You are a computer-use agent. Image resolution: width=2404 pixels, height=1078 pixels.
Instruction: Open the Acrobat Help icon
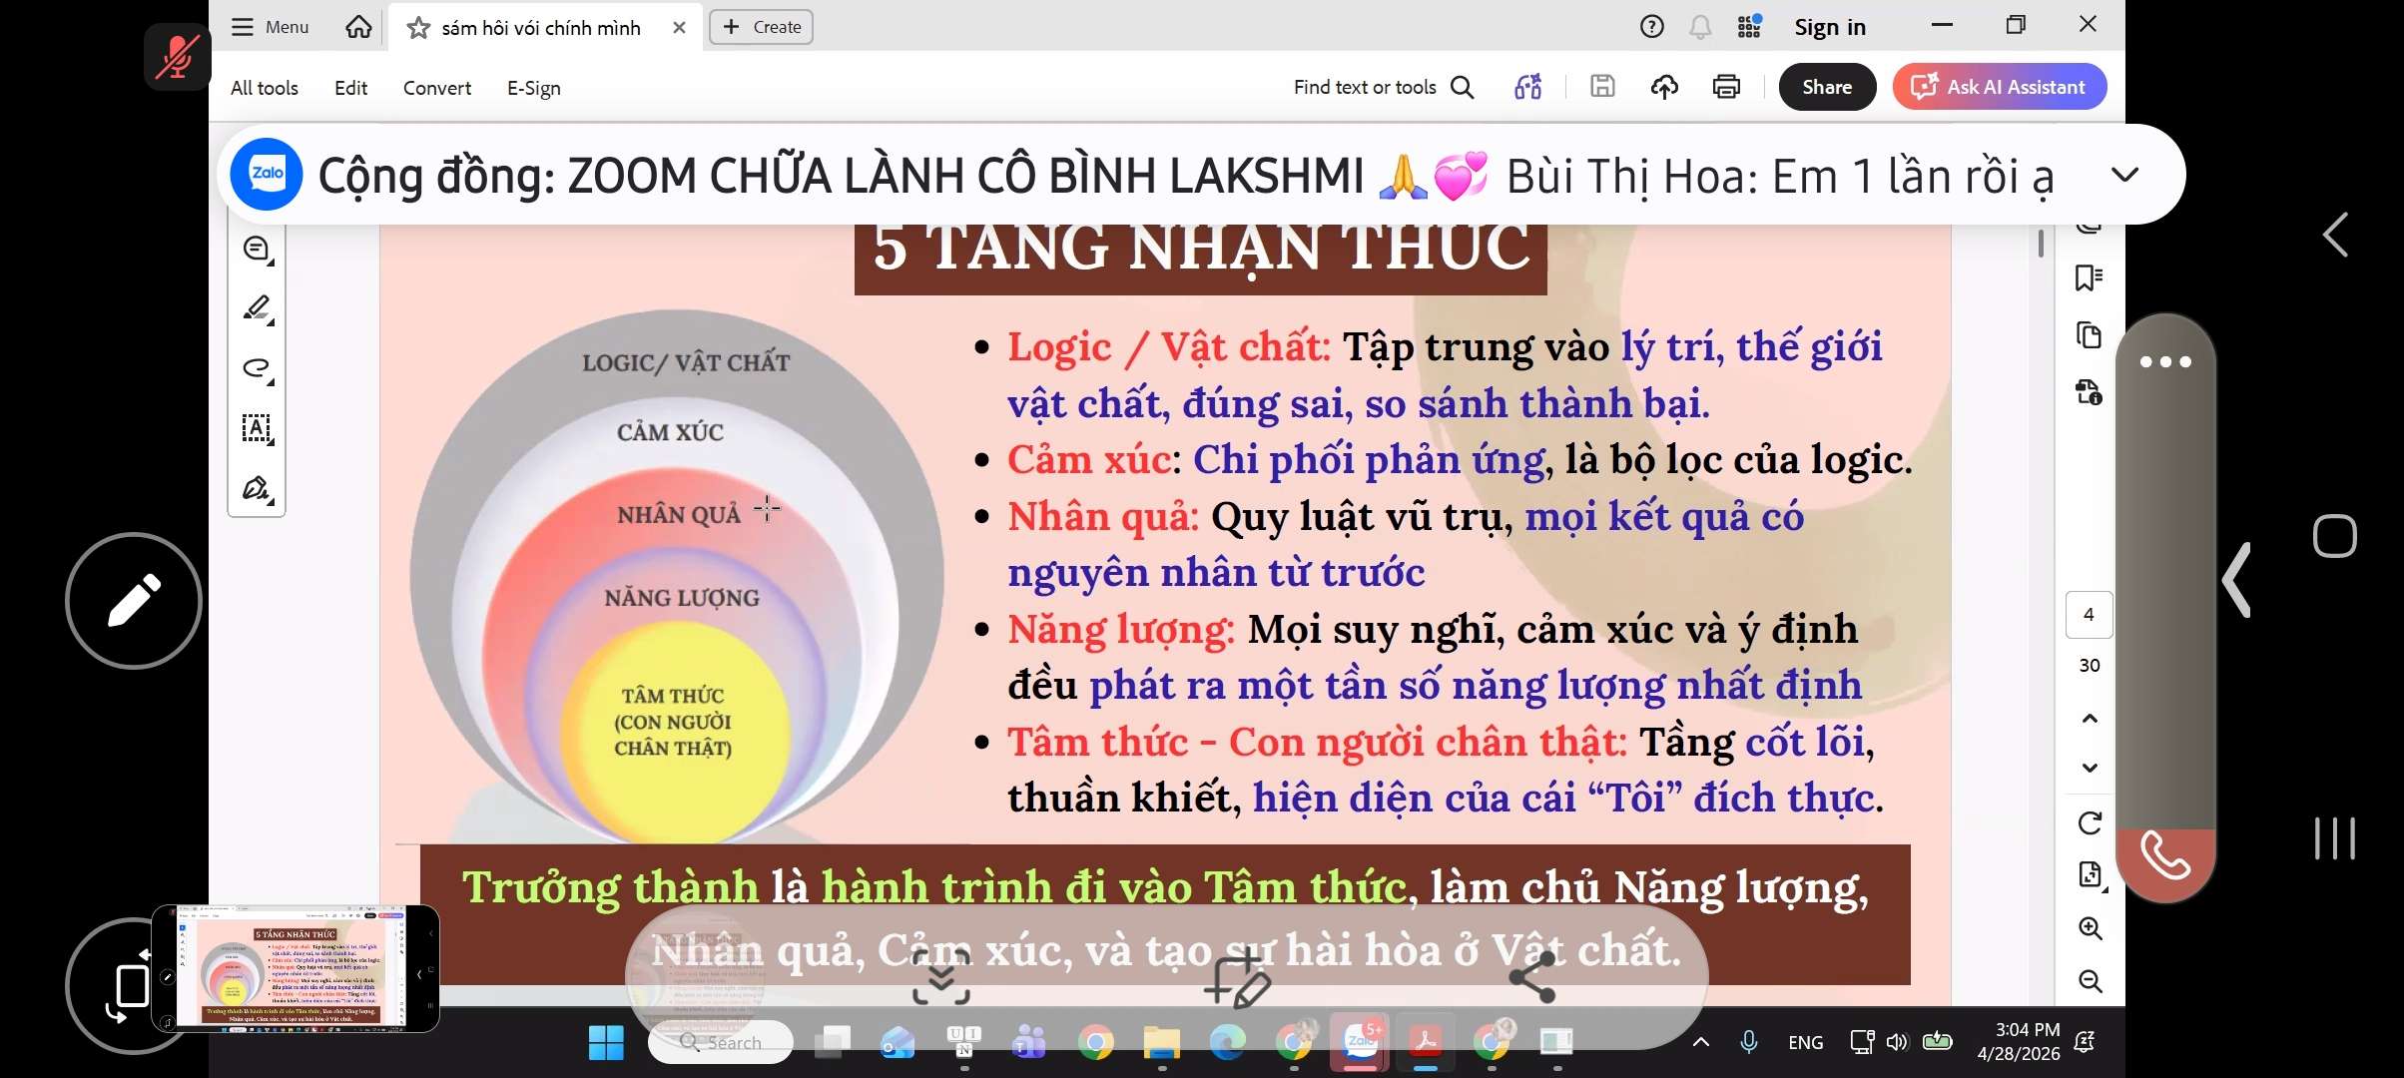(1652, 27)
